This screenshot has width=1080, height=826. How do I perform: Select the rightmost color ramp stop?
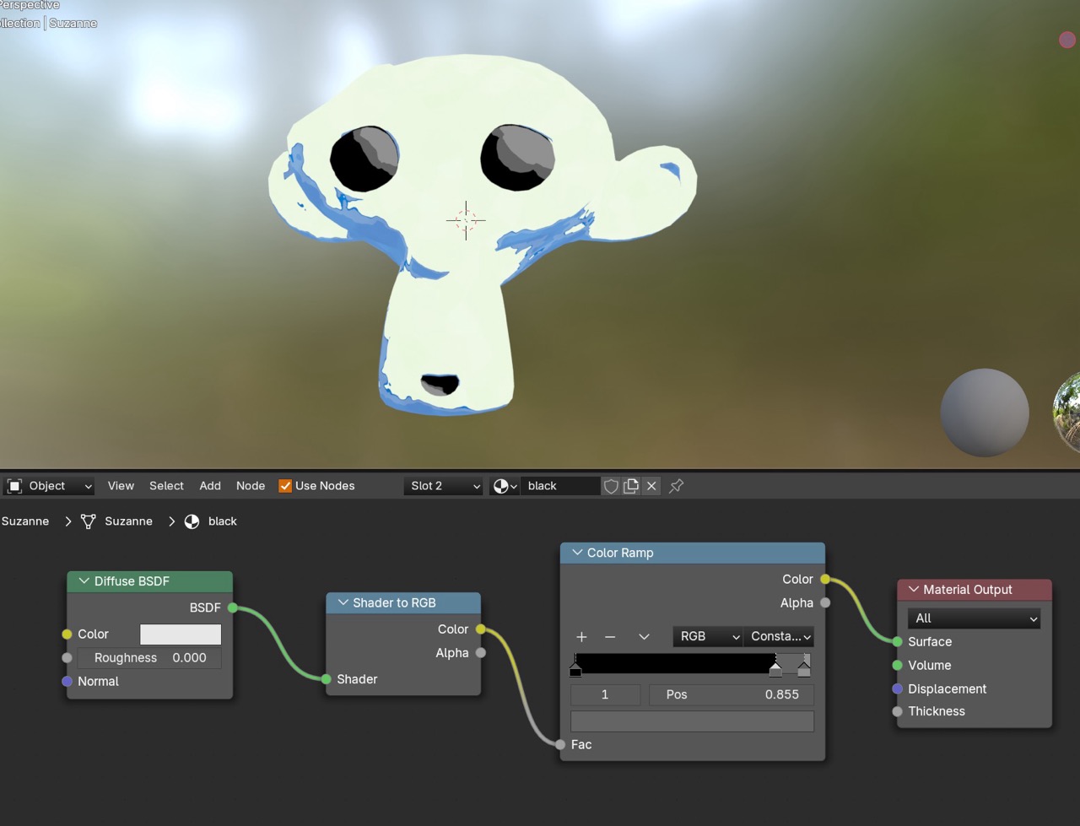[x=804, y=670]
